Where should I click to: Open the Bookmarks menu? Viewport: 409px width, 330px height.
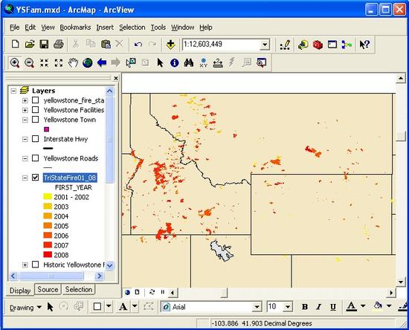point(75,27)
